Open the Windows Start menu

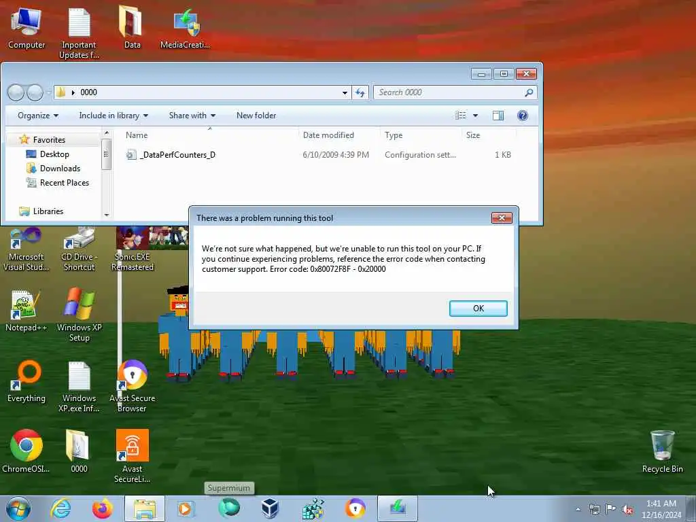pos(18,508)
